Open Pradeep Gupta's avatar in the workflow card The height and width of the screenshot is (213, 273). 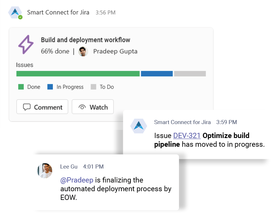point(83,51)
